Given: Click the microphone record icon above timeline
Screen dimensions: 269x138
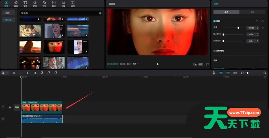Looking at the screenshot, I should point(214,73).
